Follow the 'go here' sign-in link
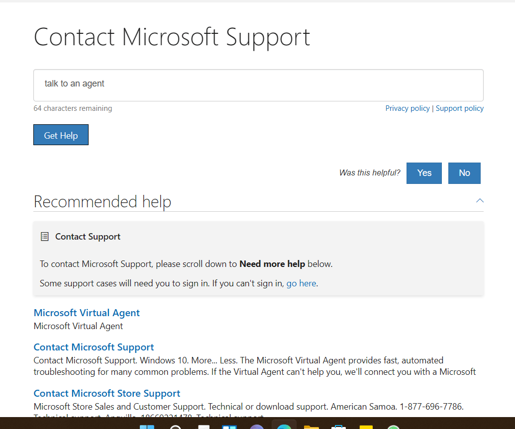 point(301,283)
